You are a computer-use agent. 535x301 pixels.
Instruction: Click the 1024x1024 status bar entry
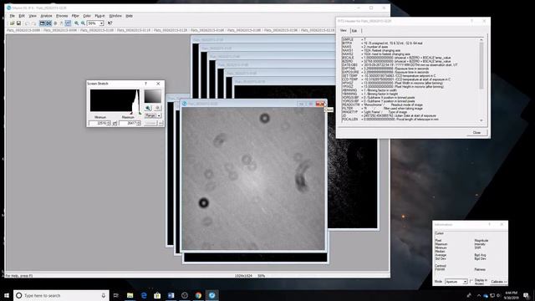tap(244, 275)
